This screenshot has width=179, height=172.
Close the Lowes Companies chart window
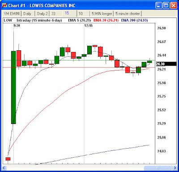(x=174, y=6)
